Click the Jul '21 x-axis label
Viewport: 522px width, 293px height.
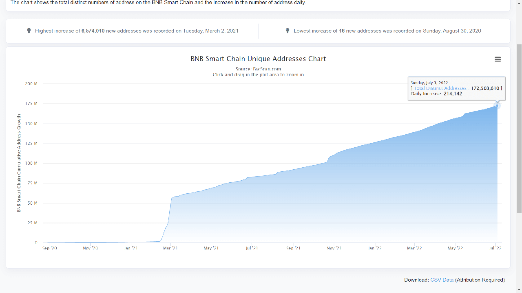(x=252, y=248)
